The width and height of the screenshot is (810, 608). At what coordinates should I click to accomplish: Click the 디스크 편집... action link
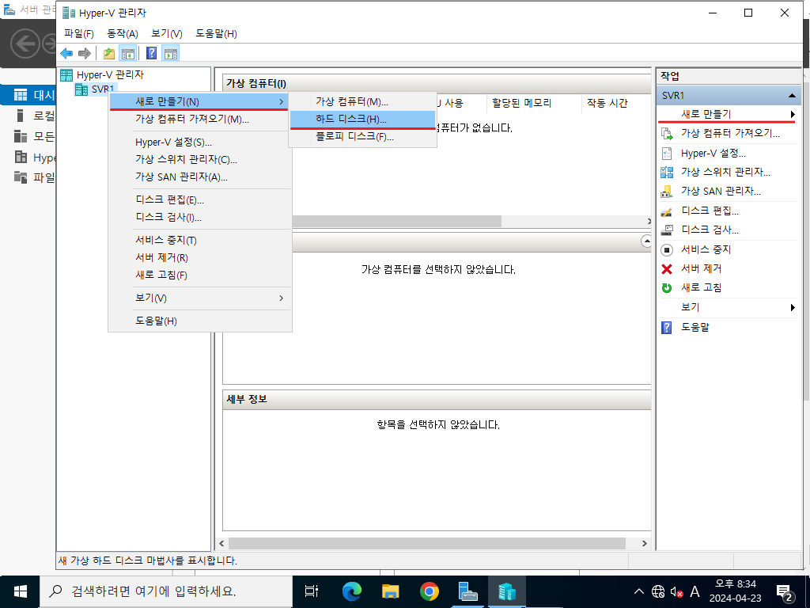pyautogui.click(x=710, y=211)
